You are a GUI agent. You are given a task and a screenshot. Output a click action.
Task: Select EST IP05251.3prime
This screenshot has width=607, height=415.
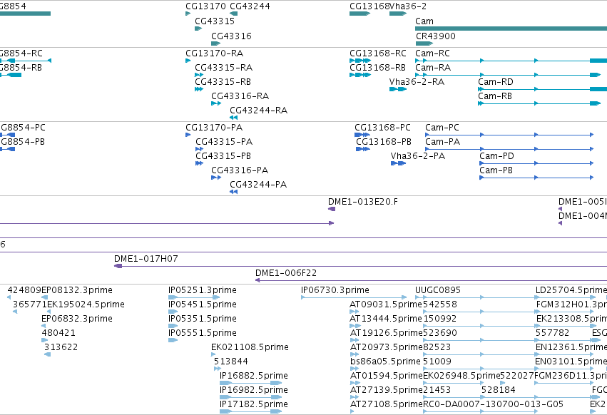194,297
